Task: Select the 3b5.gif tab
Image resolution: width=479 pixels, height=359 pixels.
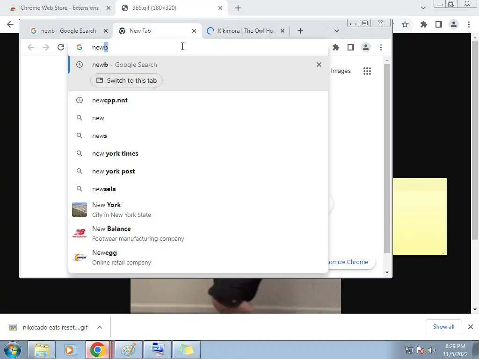Action: (x=171, y=8)
